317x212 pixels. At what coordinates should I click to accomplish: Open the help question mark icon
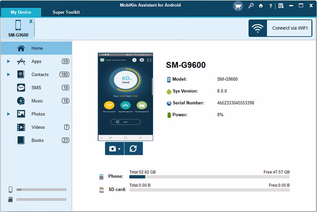point(270,6)
